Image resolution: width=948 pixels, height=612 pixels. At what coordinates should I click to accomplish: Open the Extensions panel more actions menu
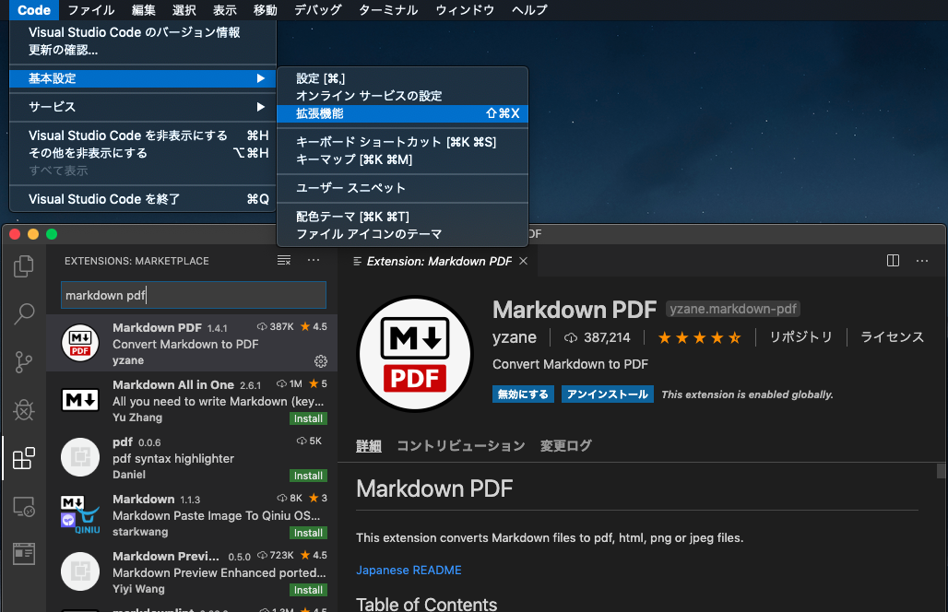(x=313, y=261)
